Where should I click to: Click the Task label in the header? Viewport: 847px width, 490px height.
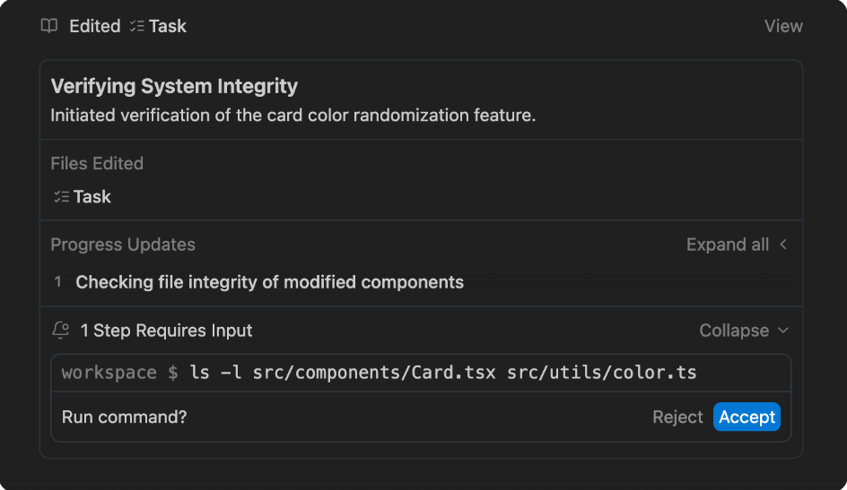168,26
